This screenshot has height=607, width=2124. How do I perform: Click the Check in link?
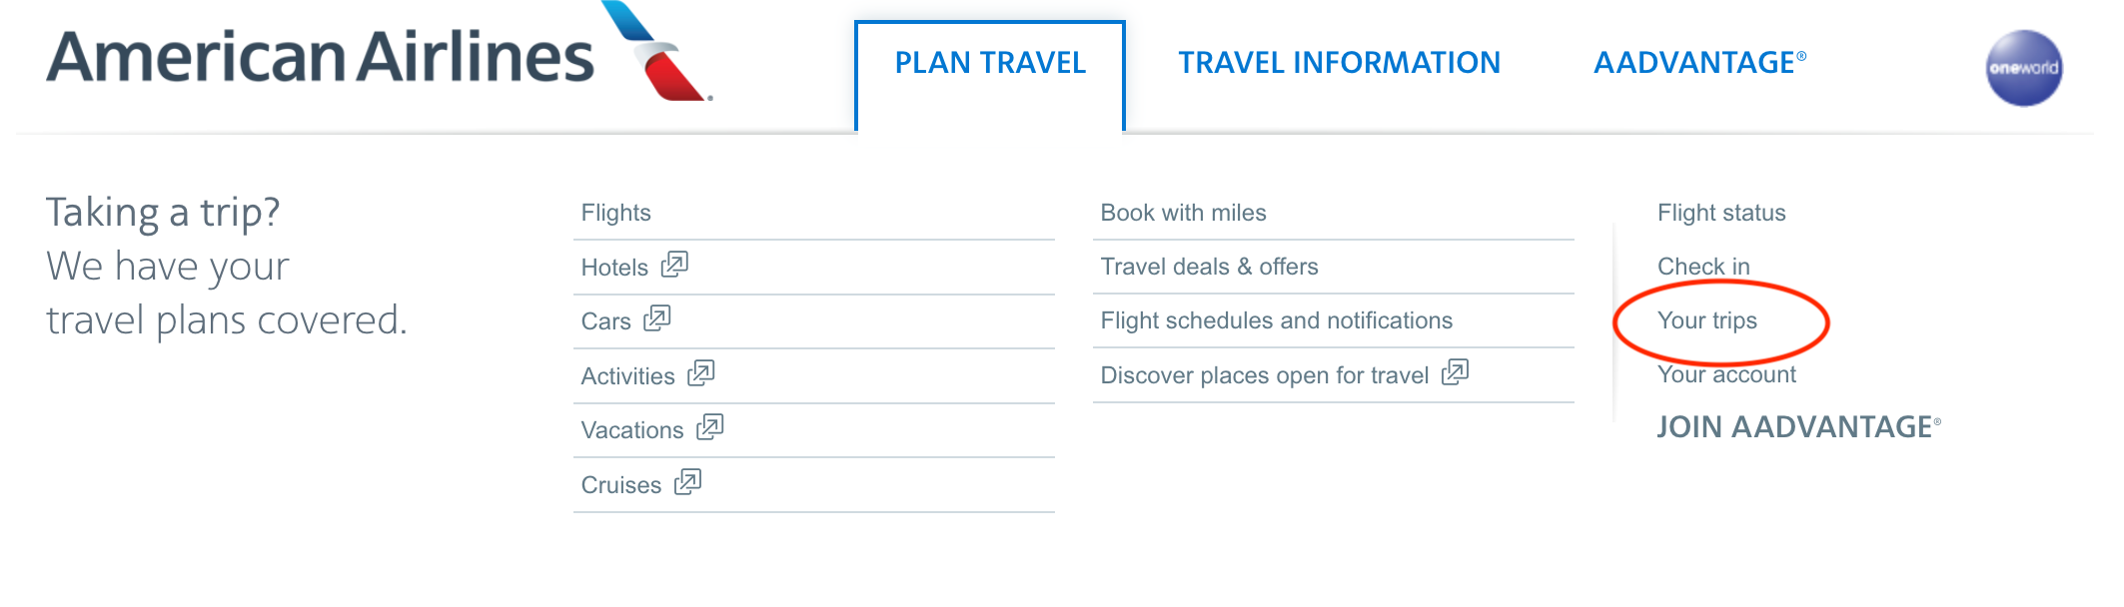click(x=1703, y=267)
